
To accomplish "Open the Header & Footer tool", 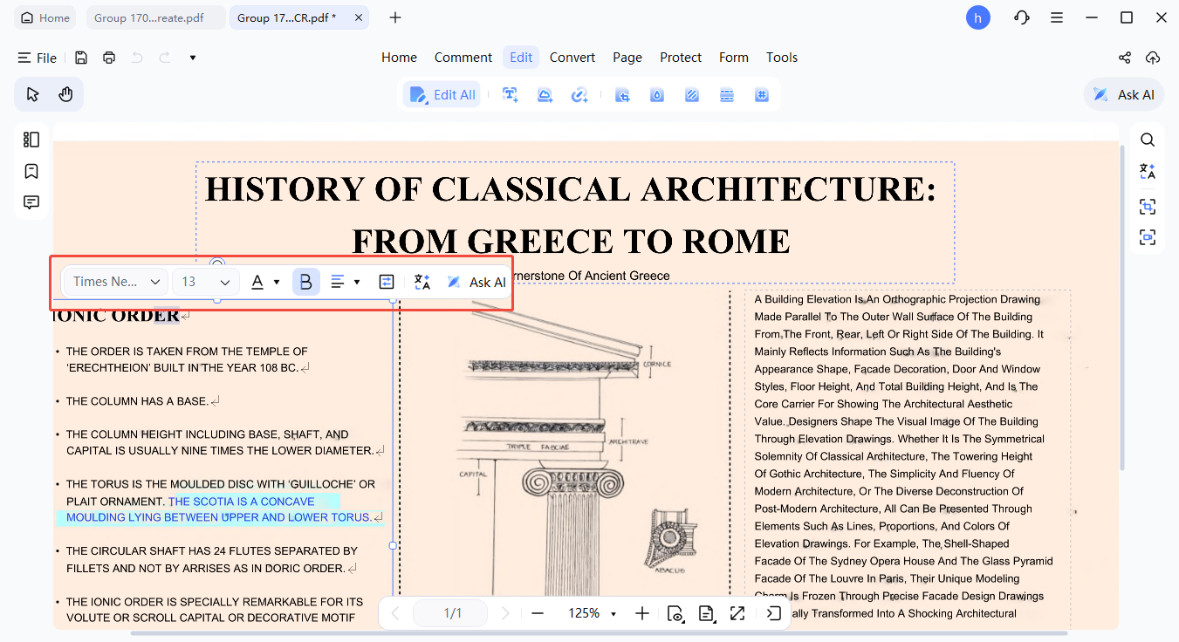I will click(727, 94).
